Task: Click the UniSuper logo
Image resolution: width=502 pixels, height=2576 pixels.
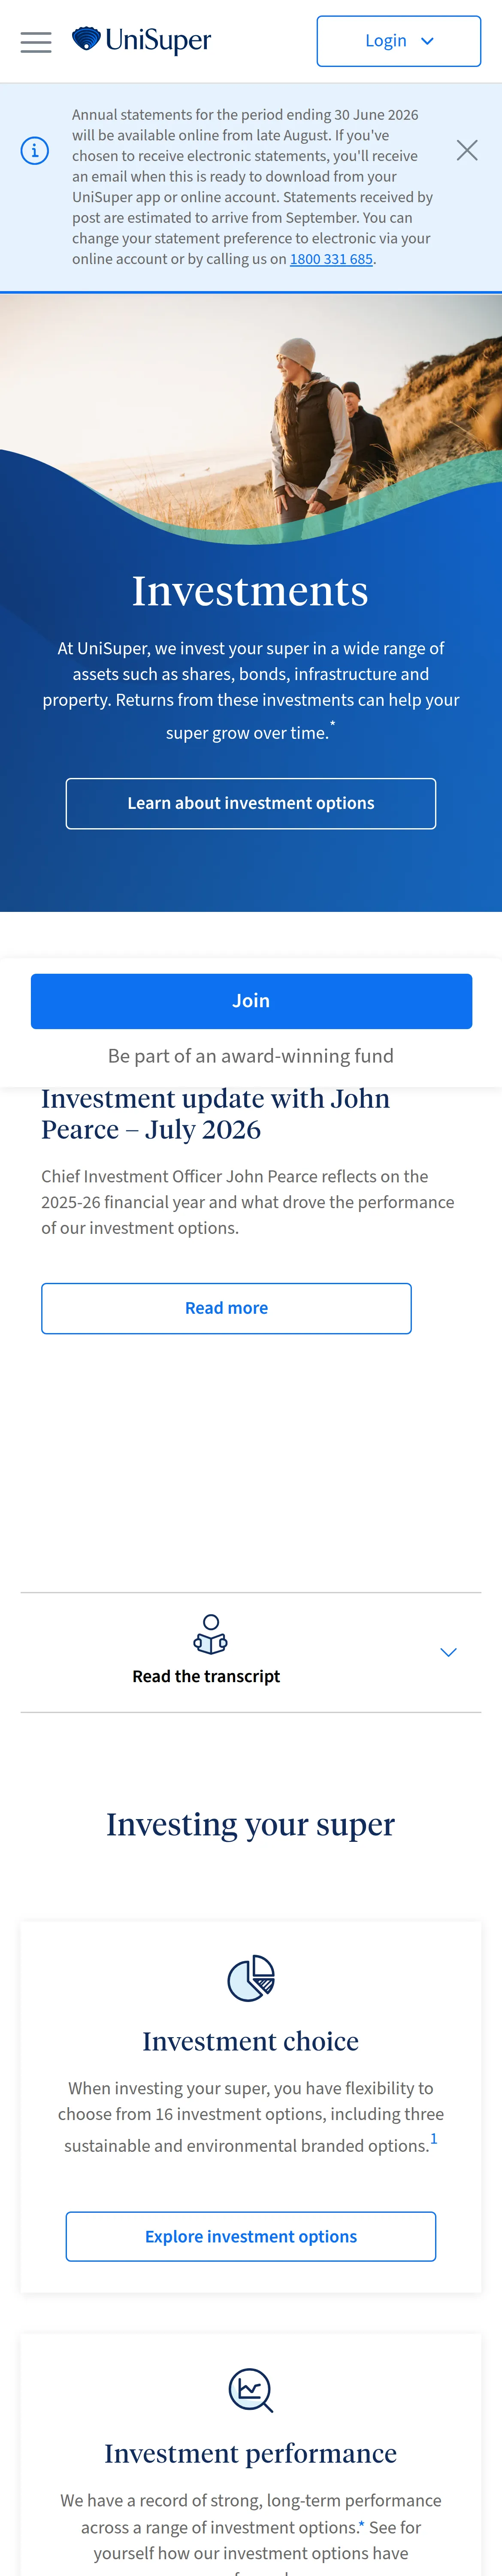Action: [x=141, y=41]
